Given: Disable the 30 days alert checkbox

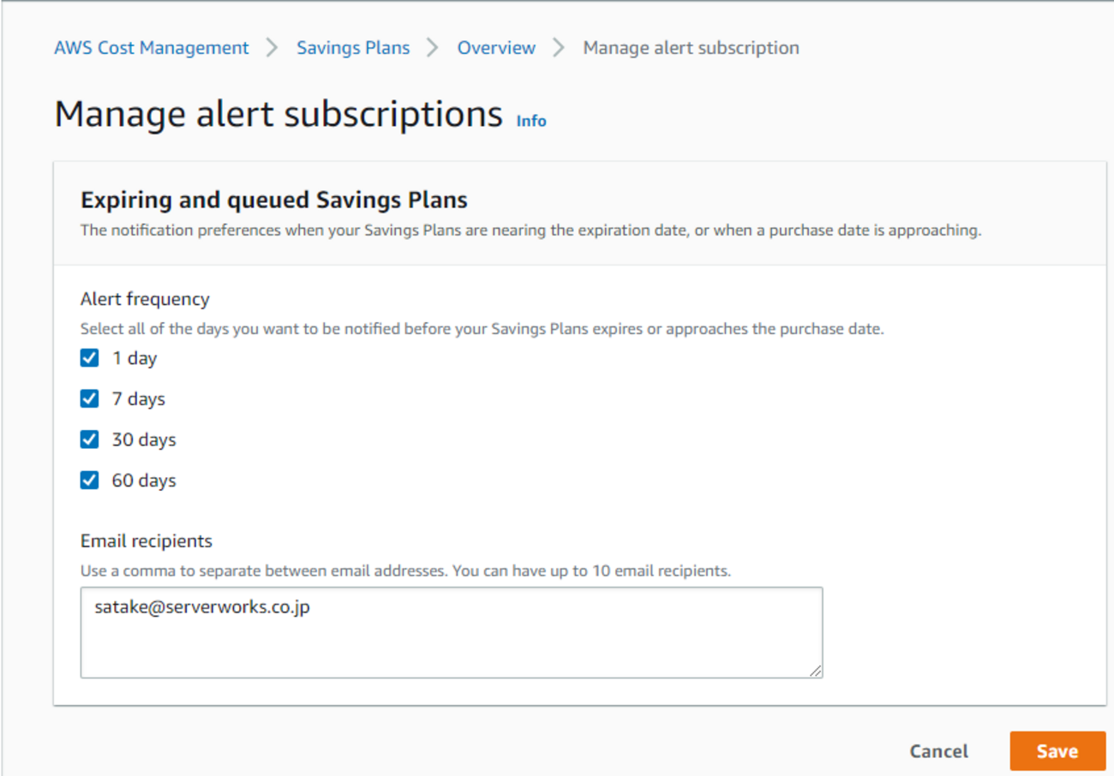Looking at the screenshot, I should coord(89,439).
